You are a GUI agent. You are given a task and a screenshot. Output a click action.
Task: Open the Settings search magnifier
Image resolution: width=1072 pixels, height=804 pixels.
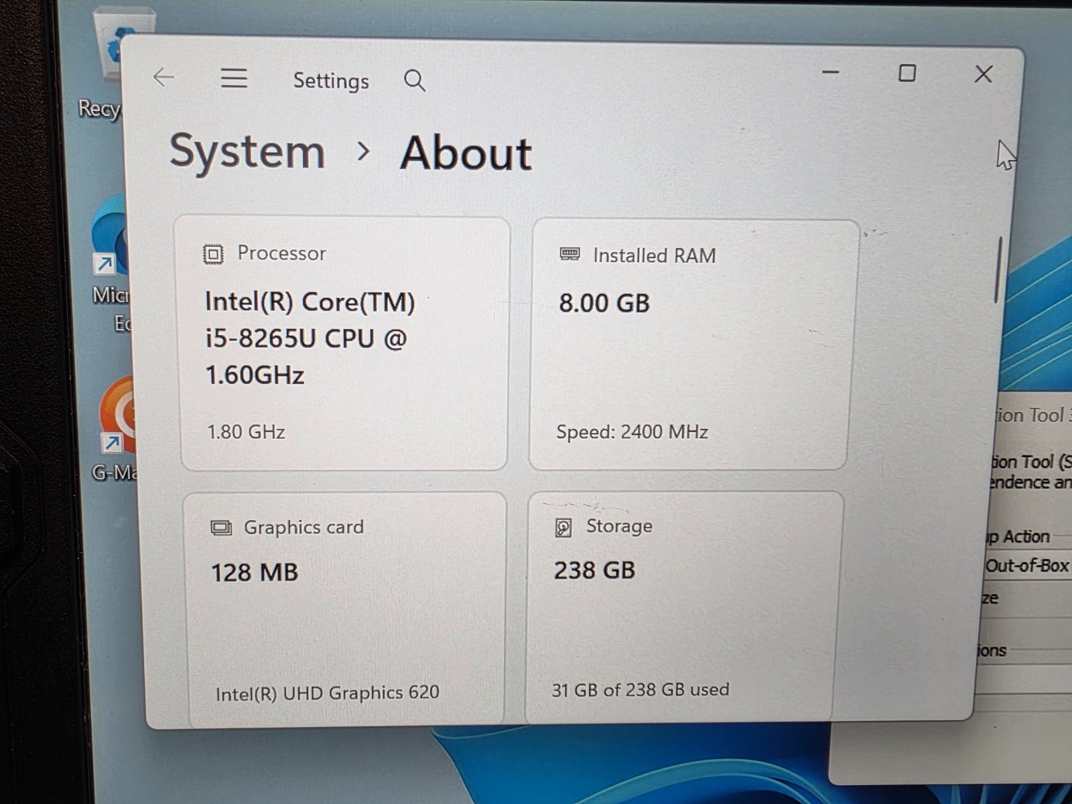coord(415,81)
